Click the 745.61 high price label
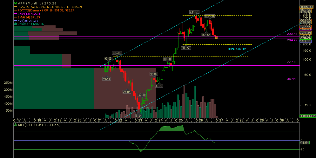 point(194,12)
